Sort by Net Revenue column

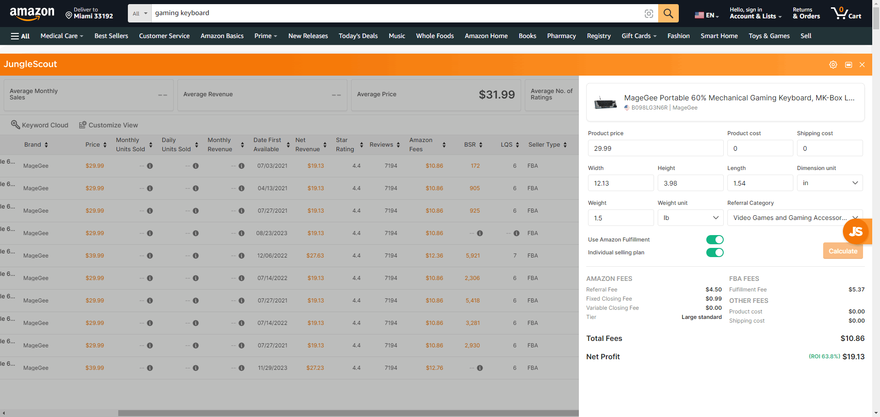[x=311, y=145]
